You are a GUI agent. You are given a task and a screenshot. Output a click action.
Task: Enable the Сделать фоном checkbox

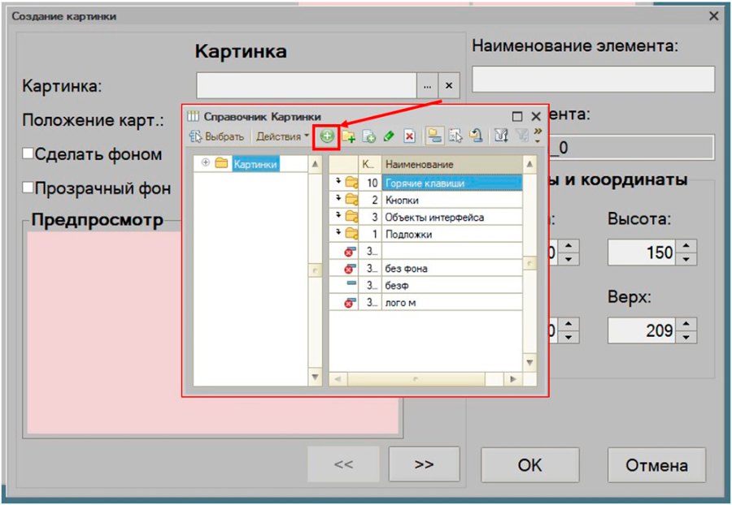click(x=28, y=153)
